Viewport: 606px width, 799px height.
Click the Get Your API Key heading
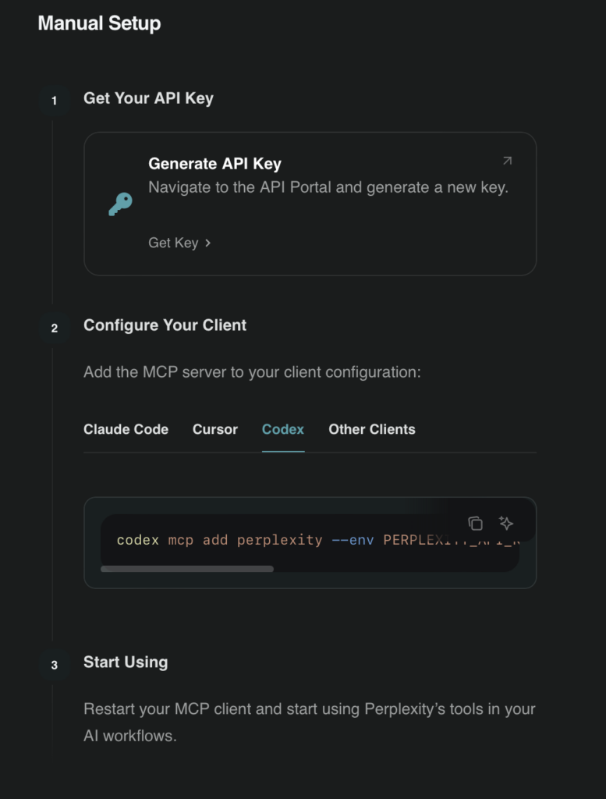click(x=148, y=98)
